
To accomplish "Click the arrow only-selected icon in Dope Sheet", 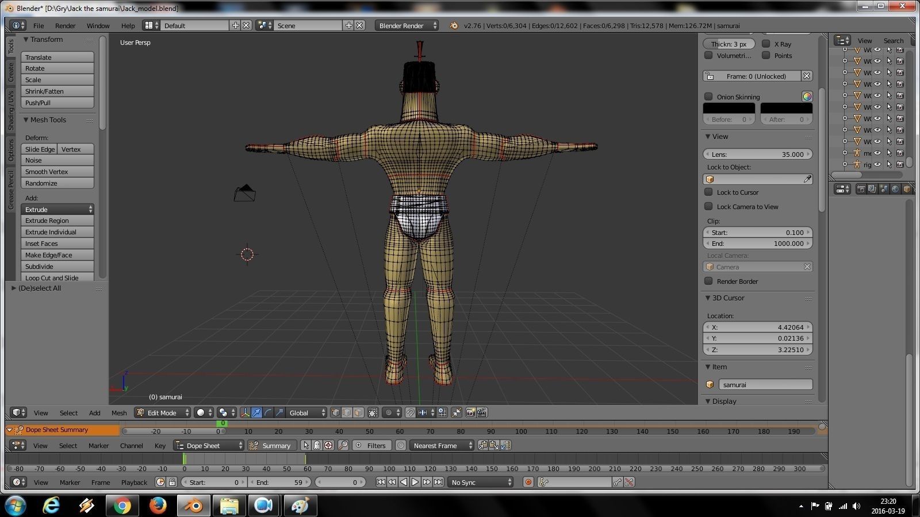I will tap(306, 445).
